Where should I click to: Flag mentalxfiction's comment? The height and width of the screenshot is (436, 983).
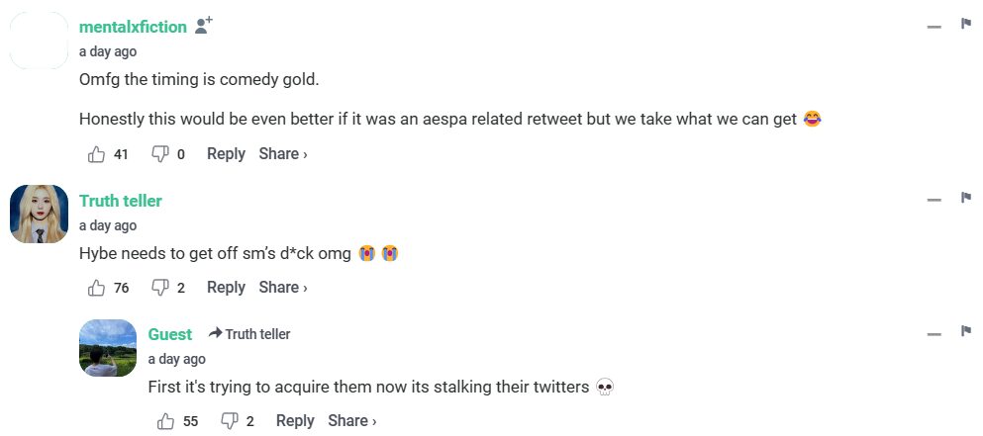(x=966, y=25)
